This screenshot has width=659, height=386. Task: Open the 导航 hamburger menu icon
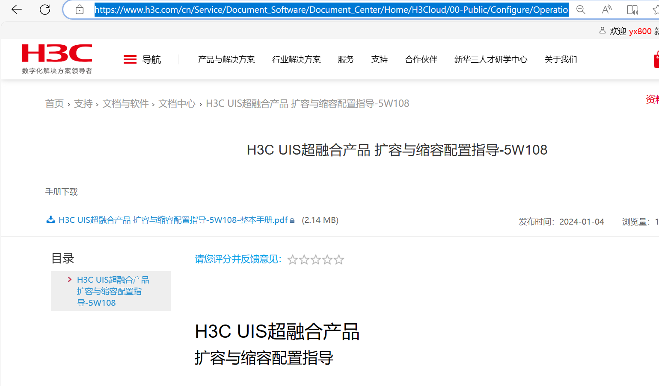(x=130, y=59)
